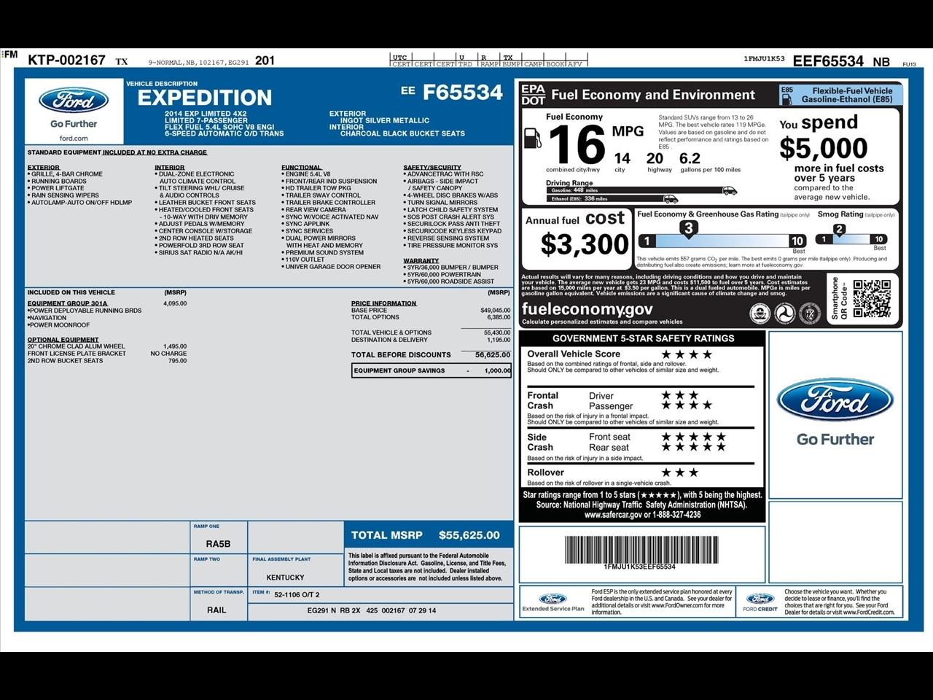Click the Ford Extended Service Plan oval logo

552,598
